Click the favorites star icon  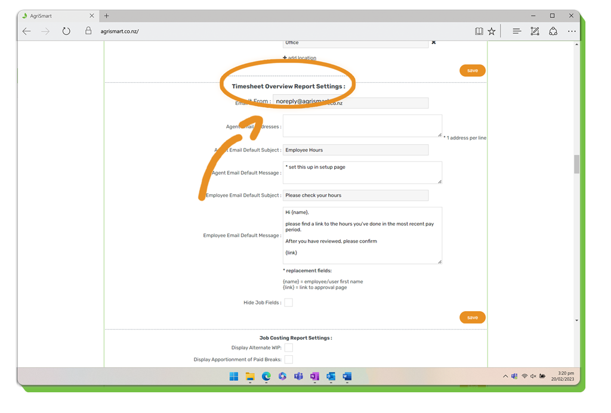(x=492, y=32)
